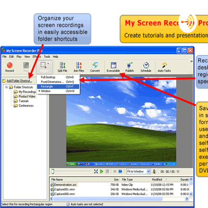Choose Fixed Dimensions menu entry
This screenshot has height=208, width=208.
[x=58, y=82]
